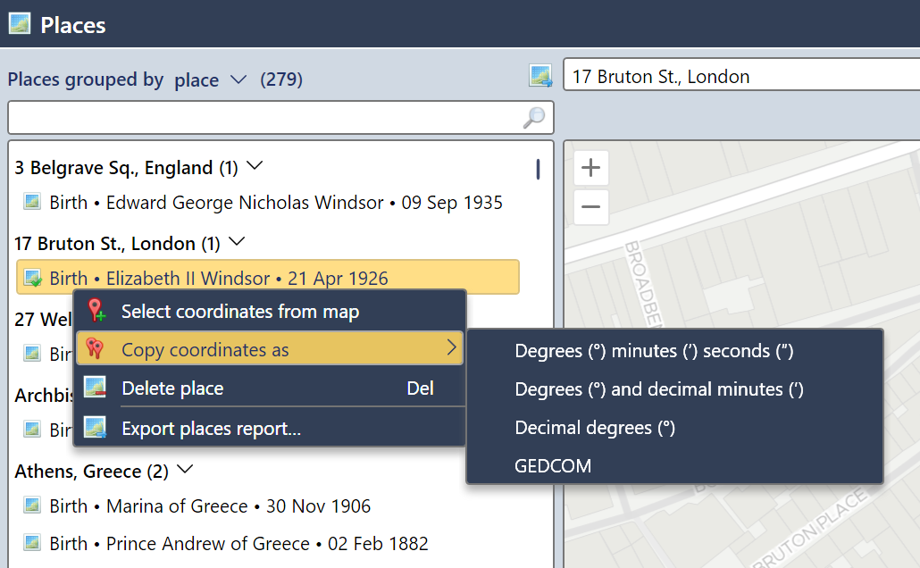Click the place picture icon beside the address field

(540, 75)
